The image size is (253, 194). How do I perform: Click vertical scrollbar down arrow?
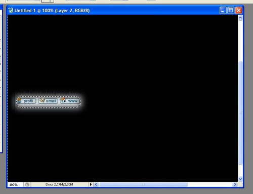click(x=240, y=179)
